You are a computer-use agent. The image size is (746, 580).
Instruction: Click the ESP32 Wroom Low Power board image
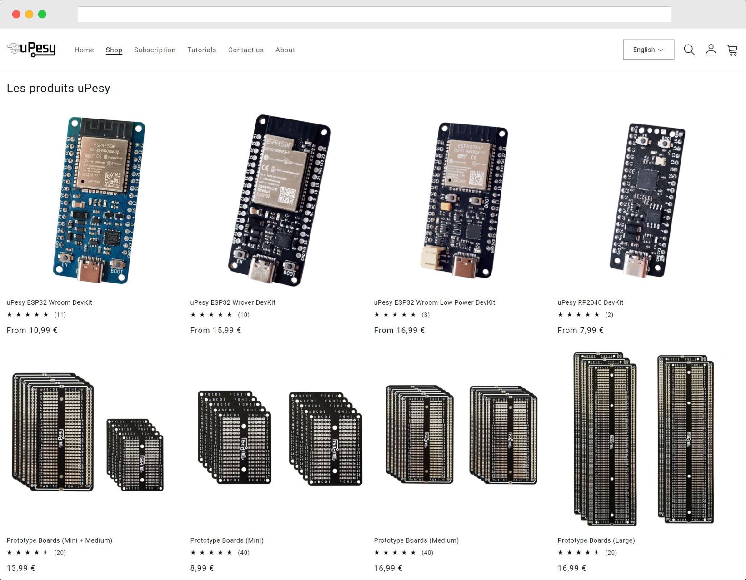[464, 200]
